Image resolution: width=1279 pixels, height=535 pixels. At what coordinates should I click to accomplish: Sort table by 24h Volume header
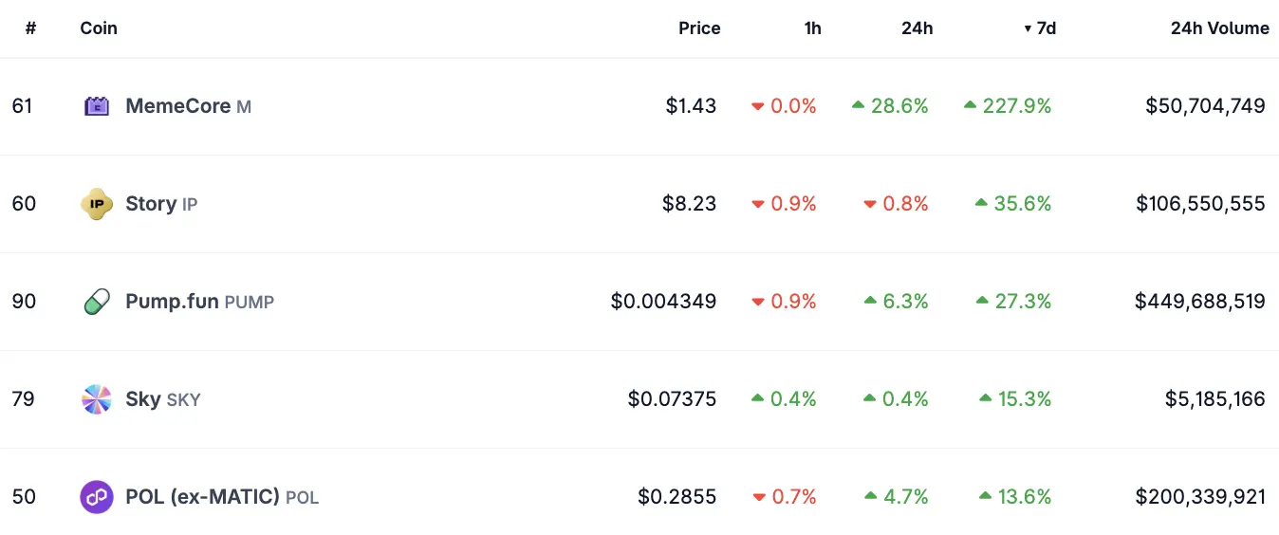tap(1219, 28)
